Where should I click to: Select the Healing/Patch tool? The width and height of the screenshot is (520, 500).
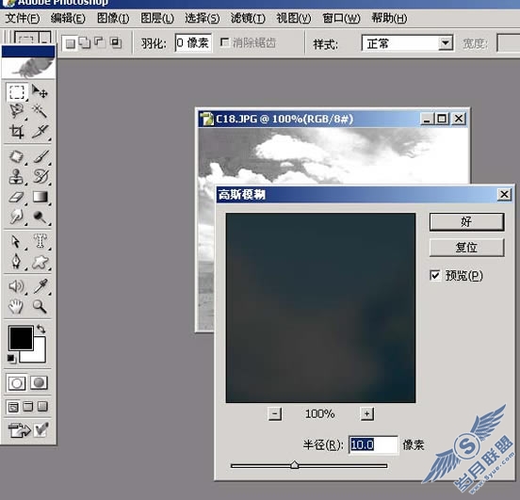pos(17,156)
